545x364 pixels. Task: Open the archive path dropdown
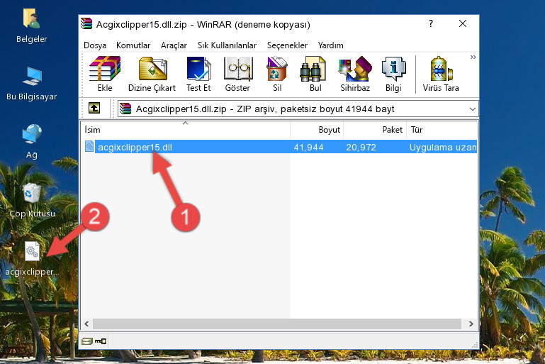[x=472, y=109]
